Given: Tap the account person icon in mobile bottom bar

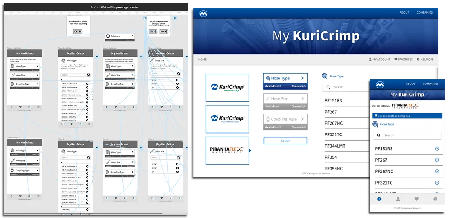Looking at the screenshot, I should coord(398,199).
